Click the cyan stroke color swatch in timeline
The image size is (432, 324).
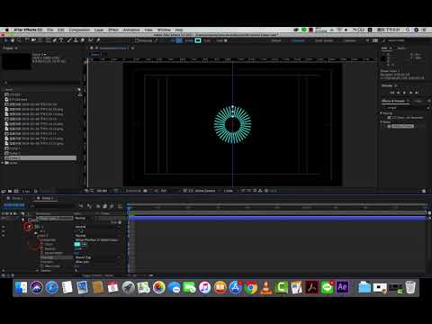click(x=77, y=244)
